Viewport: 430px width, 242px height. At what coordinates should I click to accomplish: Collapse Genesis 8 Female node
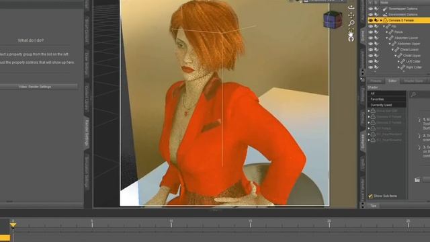tap(381, 21)
